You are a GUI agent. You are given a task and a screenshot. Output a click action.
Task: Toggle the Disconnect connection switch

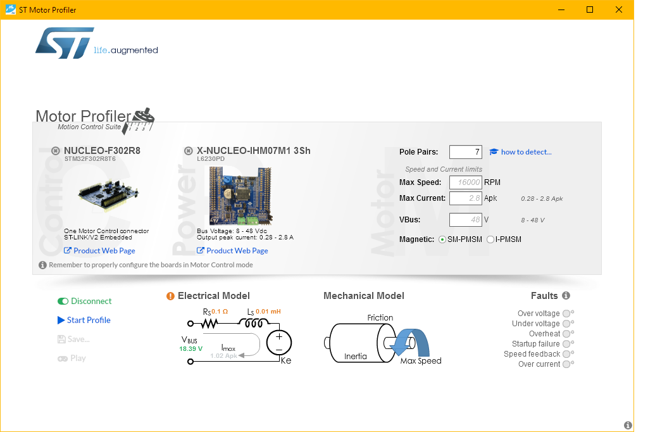pos(63,301)
